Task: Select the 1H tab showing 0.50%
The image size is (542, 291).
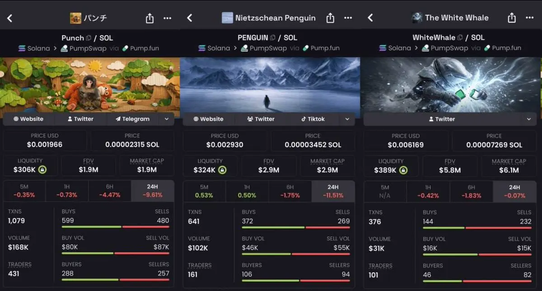Action: pyautogui.click(x=247, y=191)
